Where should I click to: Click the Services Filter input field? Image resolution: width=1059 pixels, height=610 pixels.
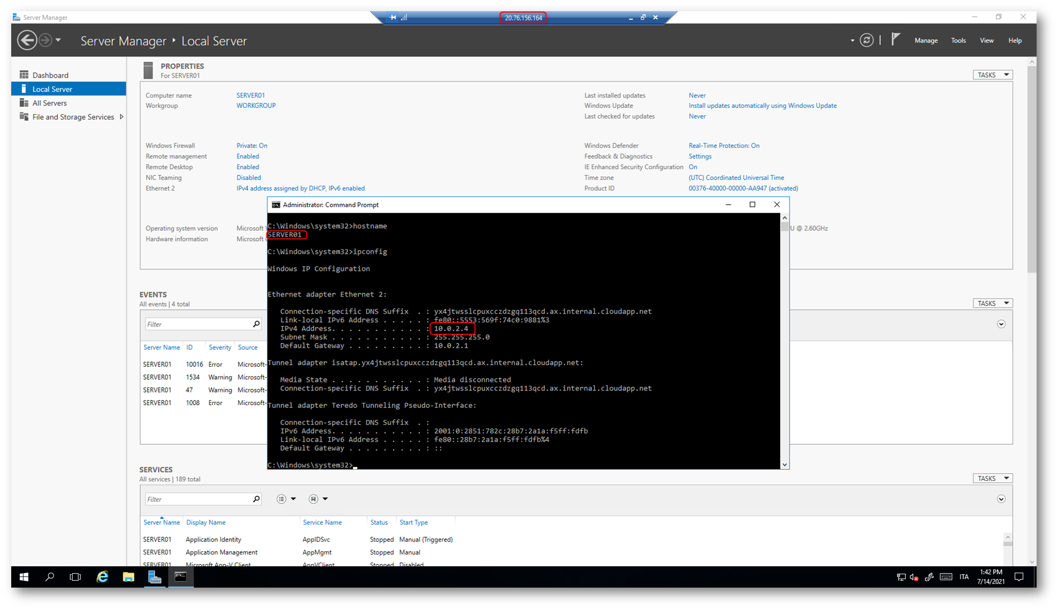click(197, 499)
